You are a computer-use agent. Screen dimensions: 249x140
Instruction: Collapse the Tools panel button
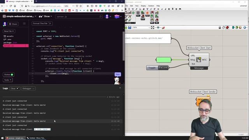[8, 80]
